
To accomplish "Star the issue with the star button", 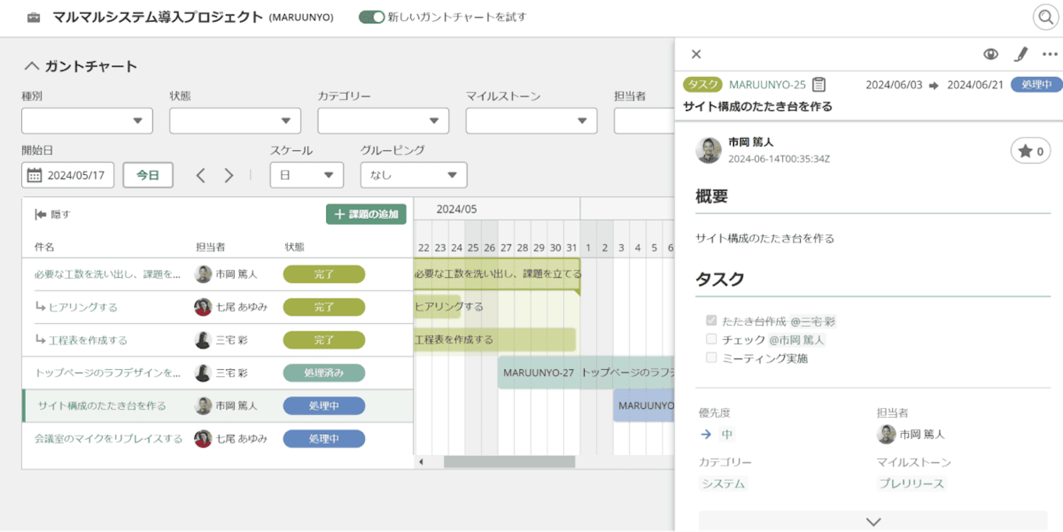I will pos(1030,151).
